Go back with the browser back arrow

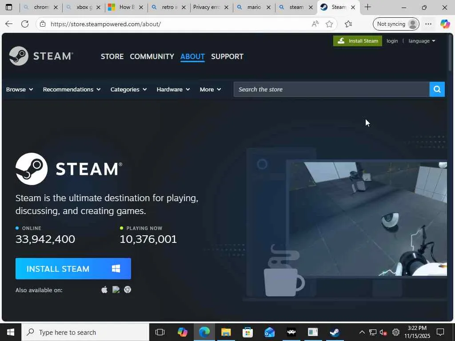click(x=9, y=24)
